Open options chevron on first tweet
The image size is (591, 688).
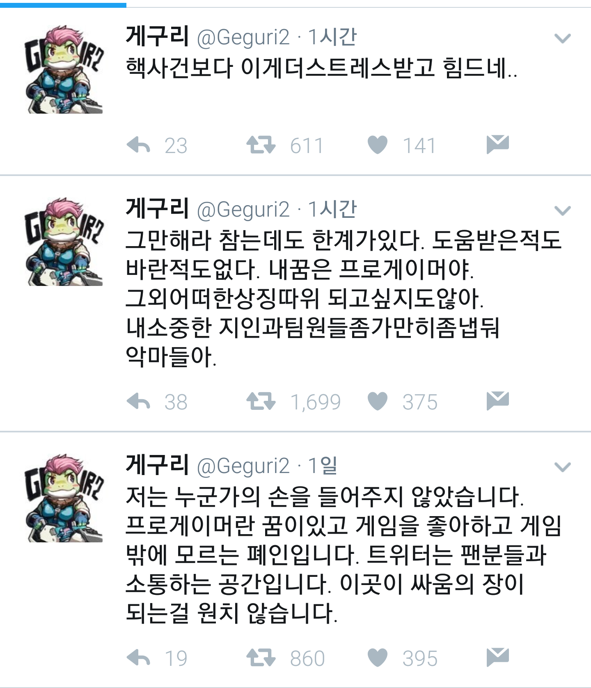[562, 39]
